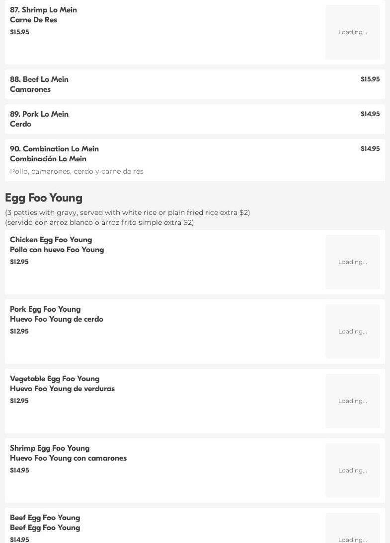Click the Pork Egg Foo Young thumbnail
This screenshot has width=390, height=543.
coord(353,332)
